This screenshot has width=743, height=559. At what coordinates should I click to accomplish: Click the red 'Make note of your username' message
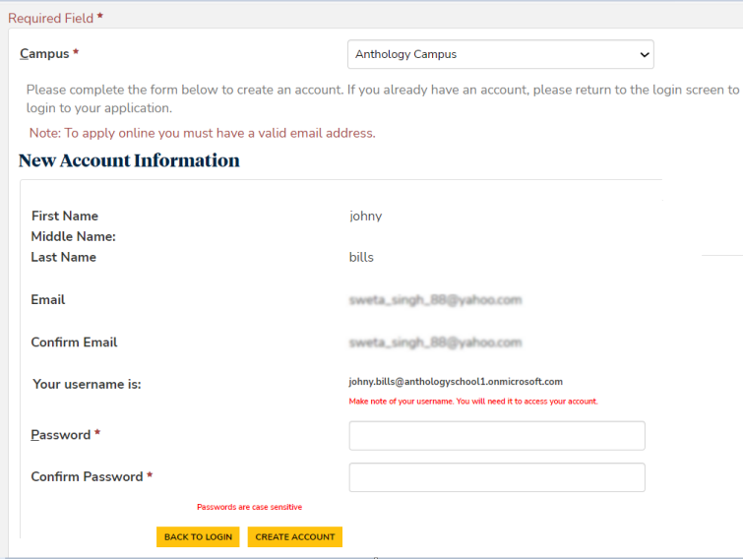point(473,402)
